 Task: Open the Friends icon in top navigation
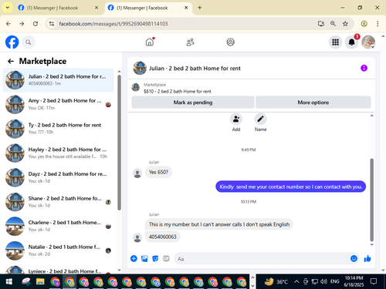click(x=190, y=42)
